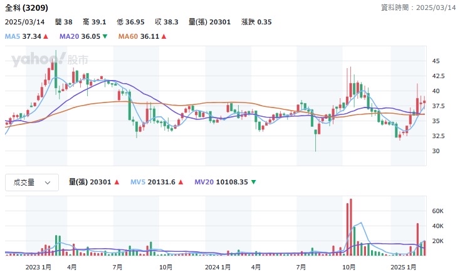Click the high price 高 39.1
The width and height of the screenshot is (460, 275).
coord(95,22)
